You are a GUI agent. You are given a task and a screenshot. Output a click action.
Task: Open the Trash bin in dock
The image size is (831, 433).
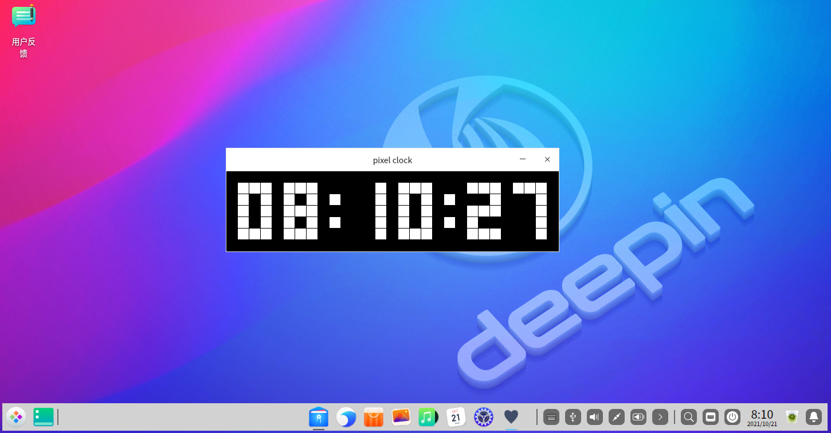click(x=792, y=417)
